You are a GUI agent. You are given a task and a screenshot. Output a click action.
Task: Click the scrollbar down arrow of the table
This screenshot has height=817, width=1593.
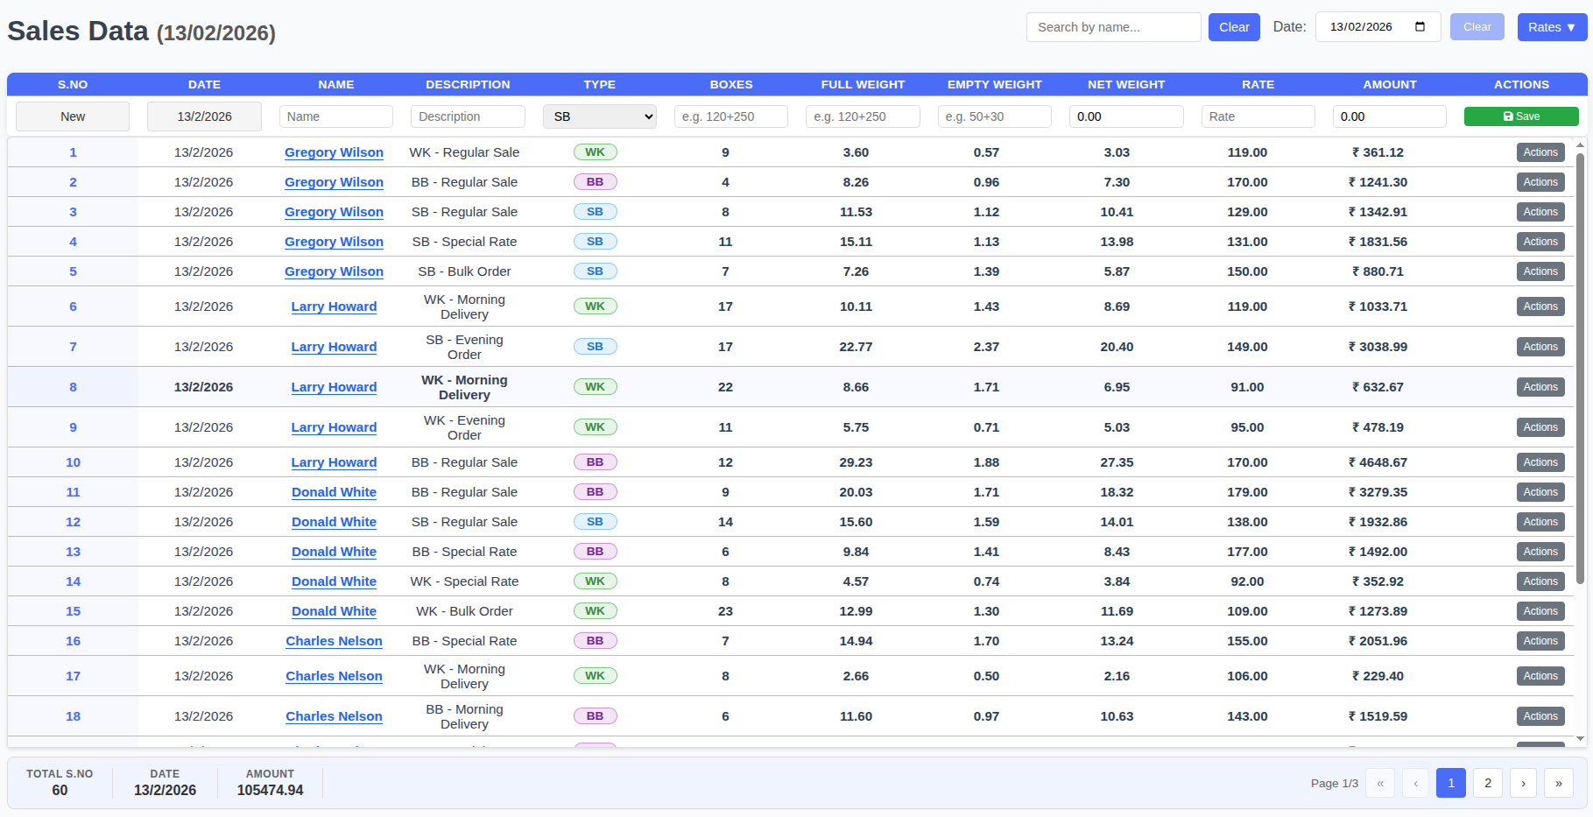click(1580, 739)
